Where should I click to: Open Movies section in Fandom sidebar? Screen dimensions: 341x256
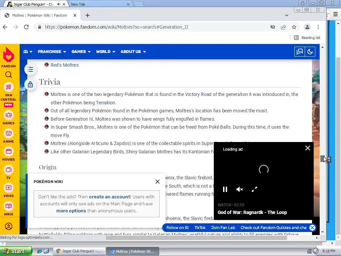[x=8, y=154]
